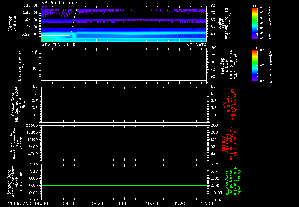Click the 'Electron Energy eV' axis title
299x207 pixels.
[x=21, y=66]
